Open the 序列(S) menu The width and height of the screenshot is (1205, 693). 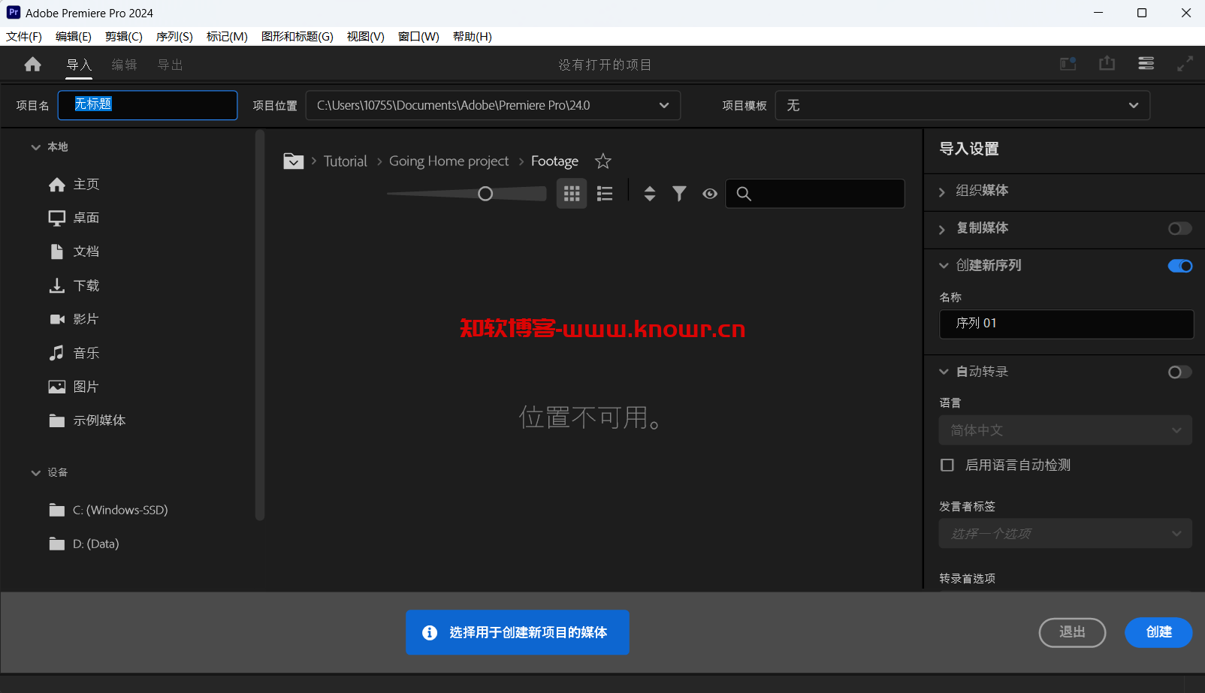[x=174, y=37]
